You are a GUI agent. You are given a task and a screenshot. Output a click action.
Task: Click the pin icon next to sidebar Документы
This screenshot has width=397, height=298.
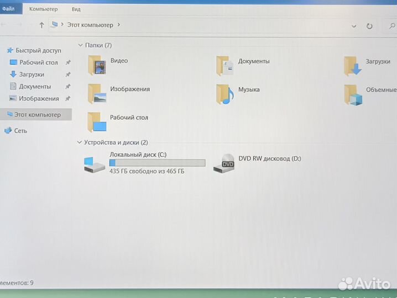68,87
